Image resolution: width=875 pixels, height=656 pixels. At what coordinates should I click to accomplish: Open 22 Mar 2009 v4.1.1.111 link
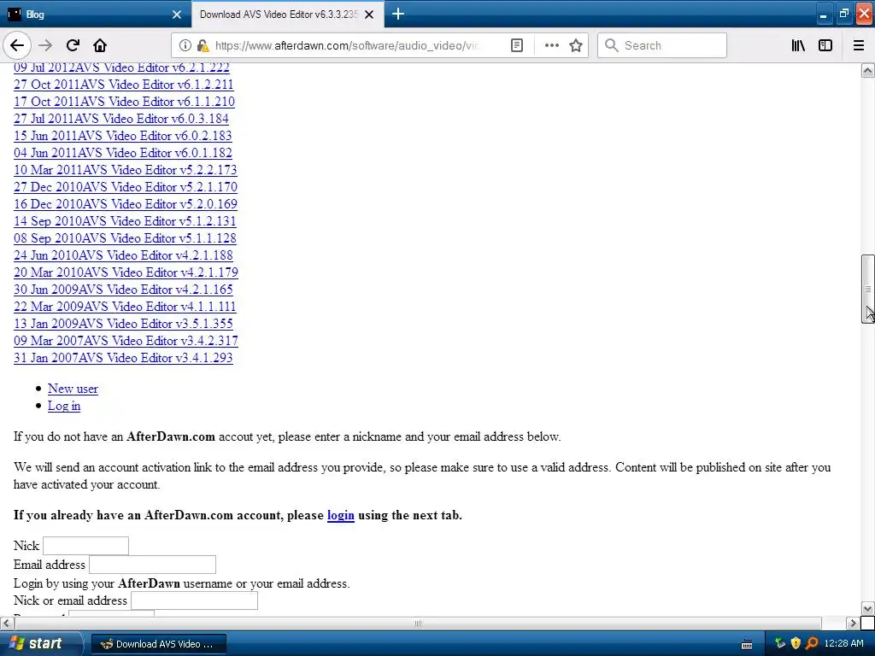(x=125, y=307)
